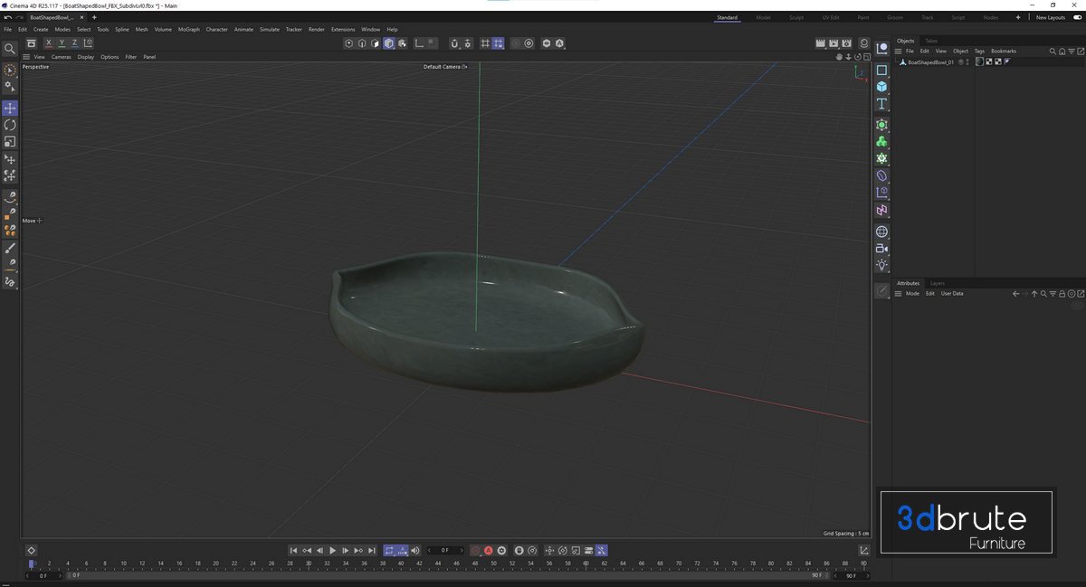
Task: Add a Camera object
Action: [x=881, y=249]
